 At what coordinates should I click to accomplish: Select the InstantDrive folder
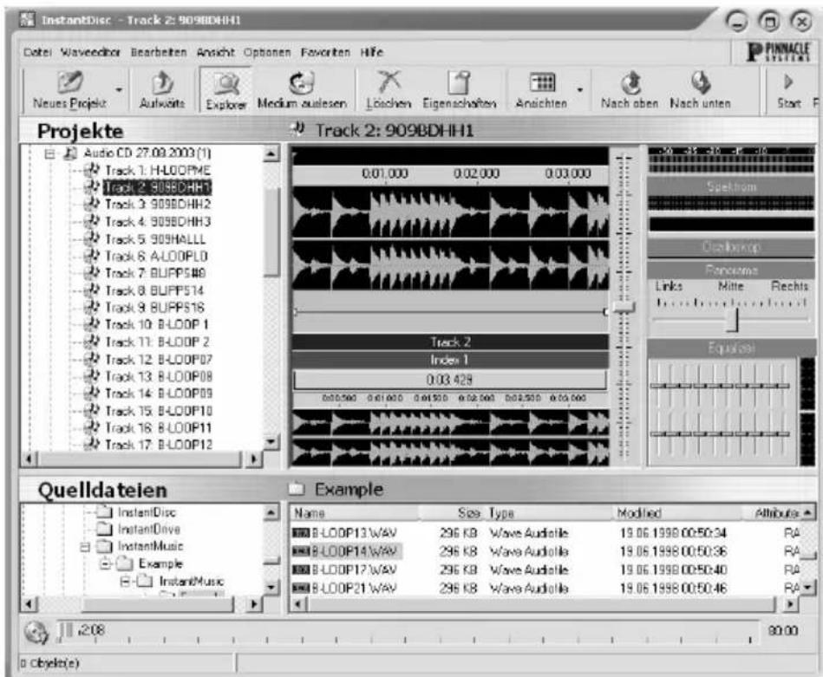pyautogui.click(x=149, y=530)
